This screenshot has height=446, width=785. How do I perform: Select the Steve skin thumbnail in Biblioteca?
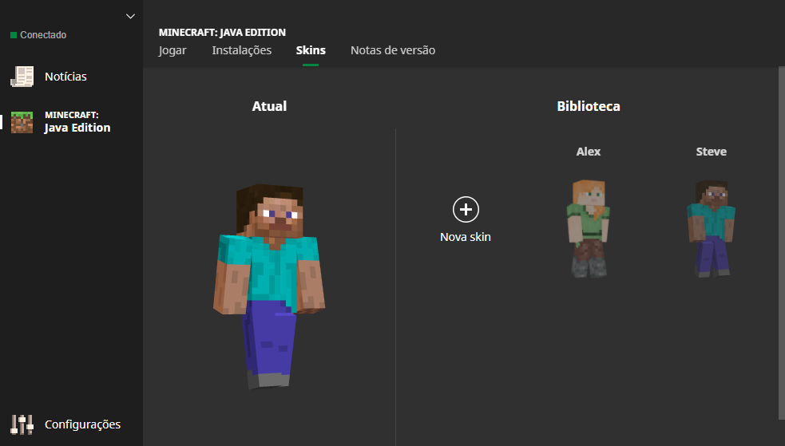pos(711,228)
